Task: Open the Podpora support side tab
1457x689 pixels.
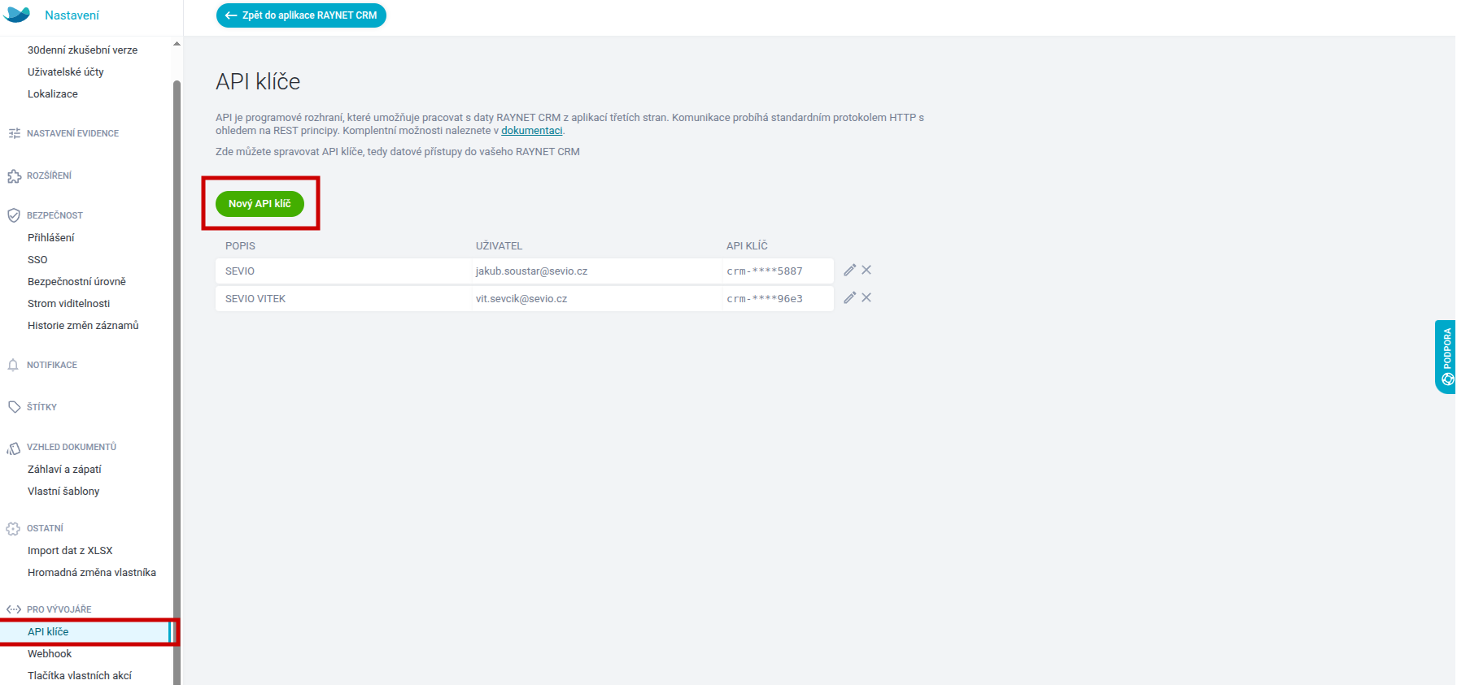Action: click(1446, 357)
